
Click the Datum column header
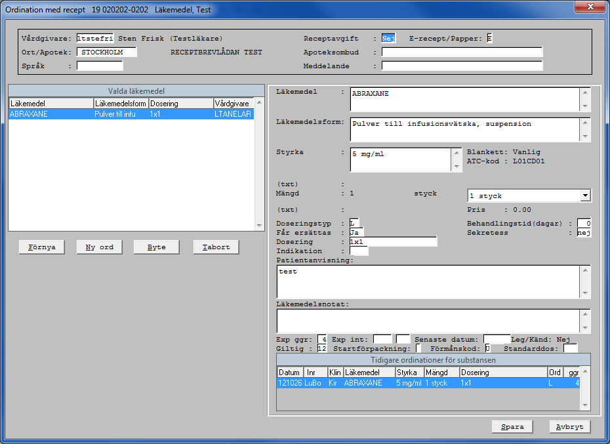coord(290,373)
